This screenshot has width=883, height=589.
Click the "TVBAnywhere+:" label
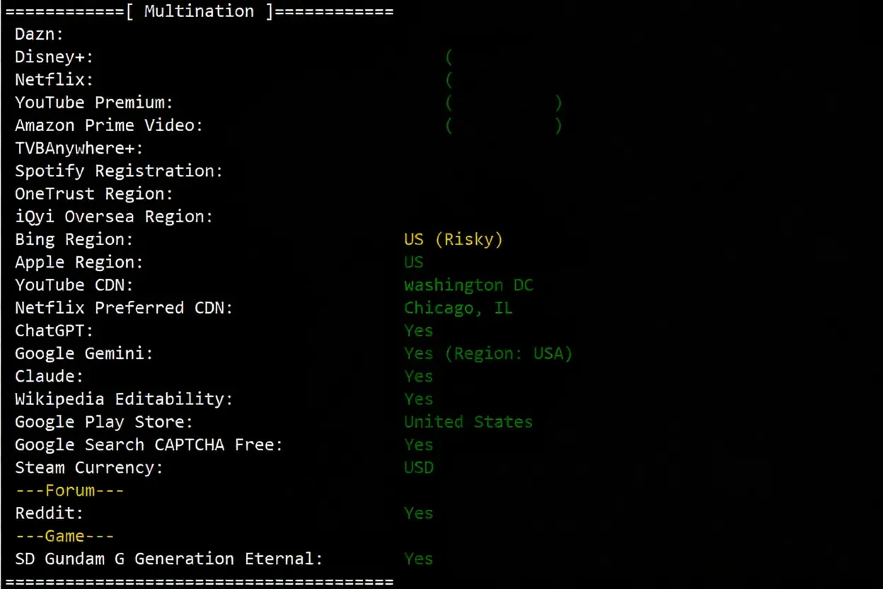79,149
